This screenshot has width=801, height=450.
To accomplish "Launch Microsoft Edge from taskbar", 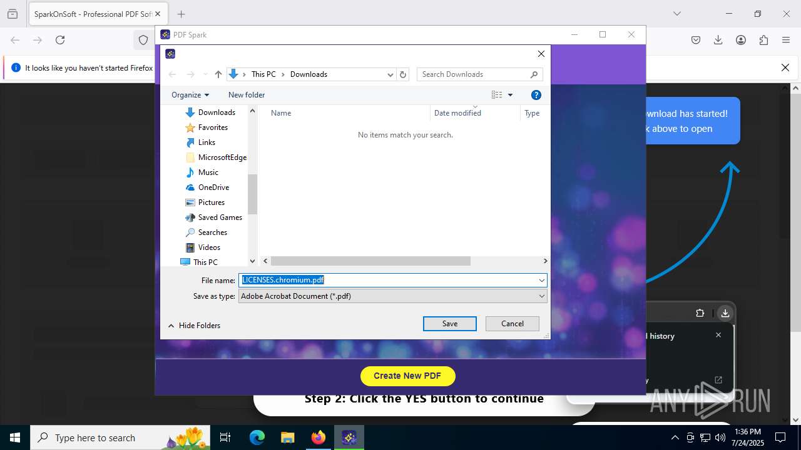I will [x=257, y=437].
